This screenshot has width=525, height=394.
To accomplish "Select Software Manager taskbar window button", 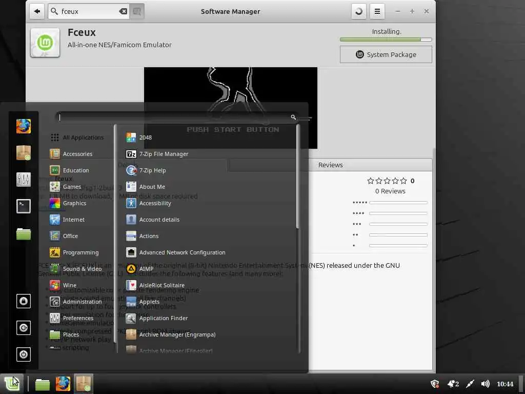I will coord(84,384).
